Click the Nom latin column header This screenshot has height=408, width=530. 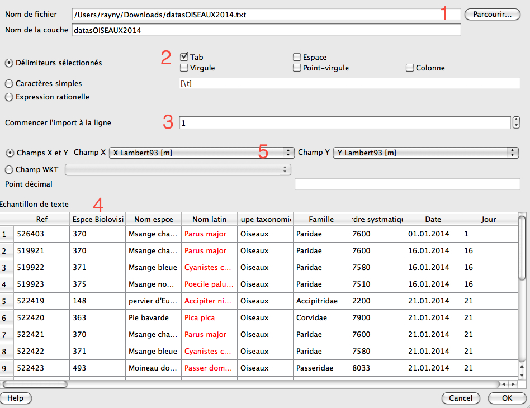click(x=209, y=219)
